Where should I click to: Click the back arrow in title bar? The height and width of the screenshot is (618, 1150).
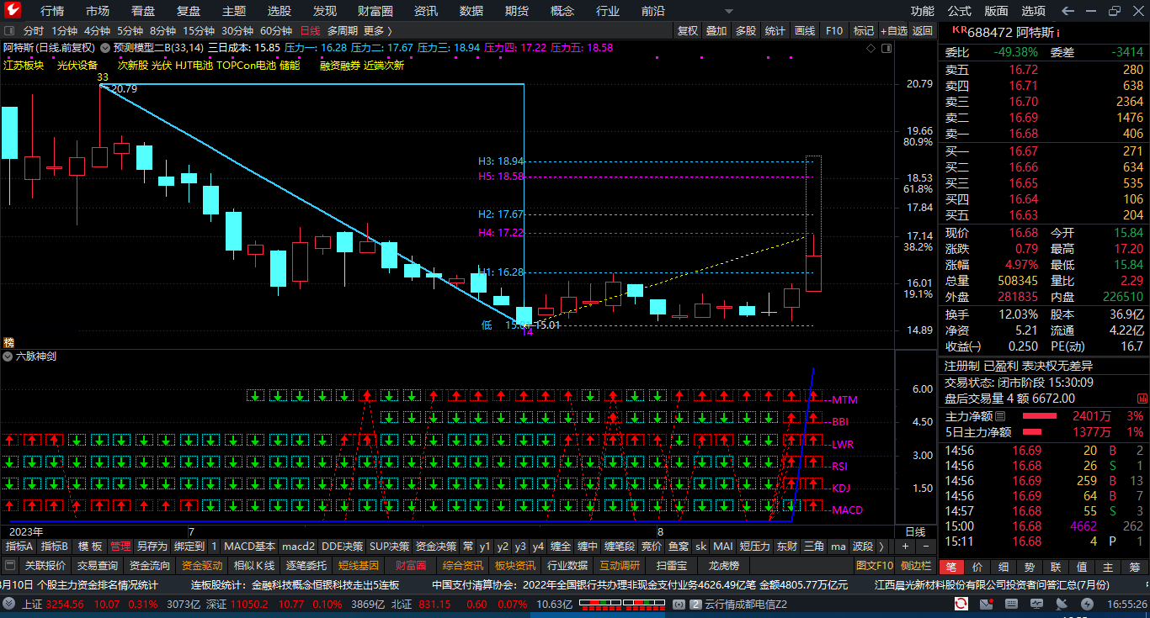[x=1068, y=11]
